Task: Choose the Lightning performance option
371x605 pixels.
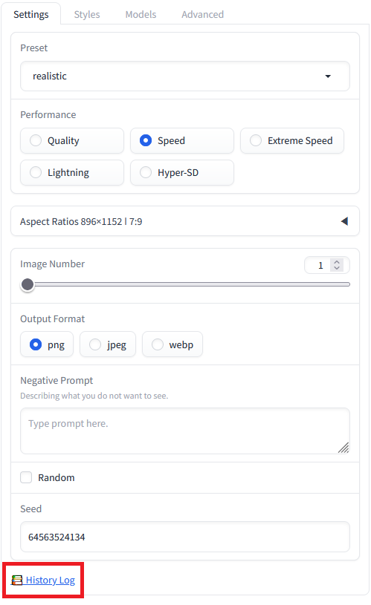Action: (x=72, y=172)
